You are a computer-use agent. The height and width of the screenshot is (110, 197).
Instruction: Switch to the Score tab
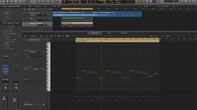click(x=109, y=33)
